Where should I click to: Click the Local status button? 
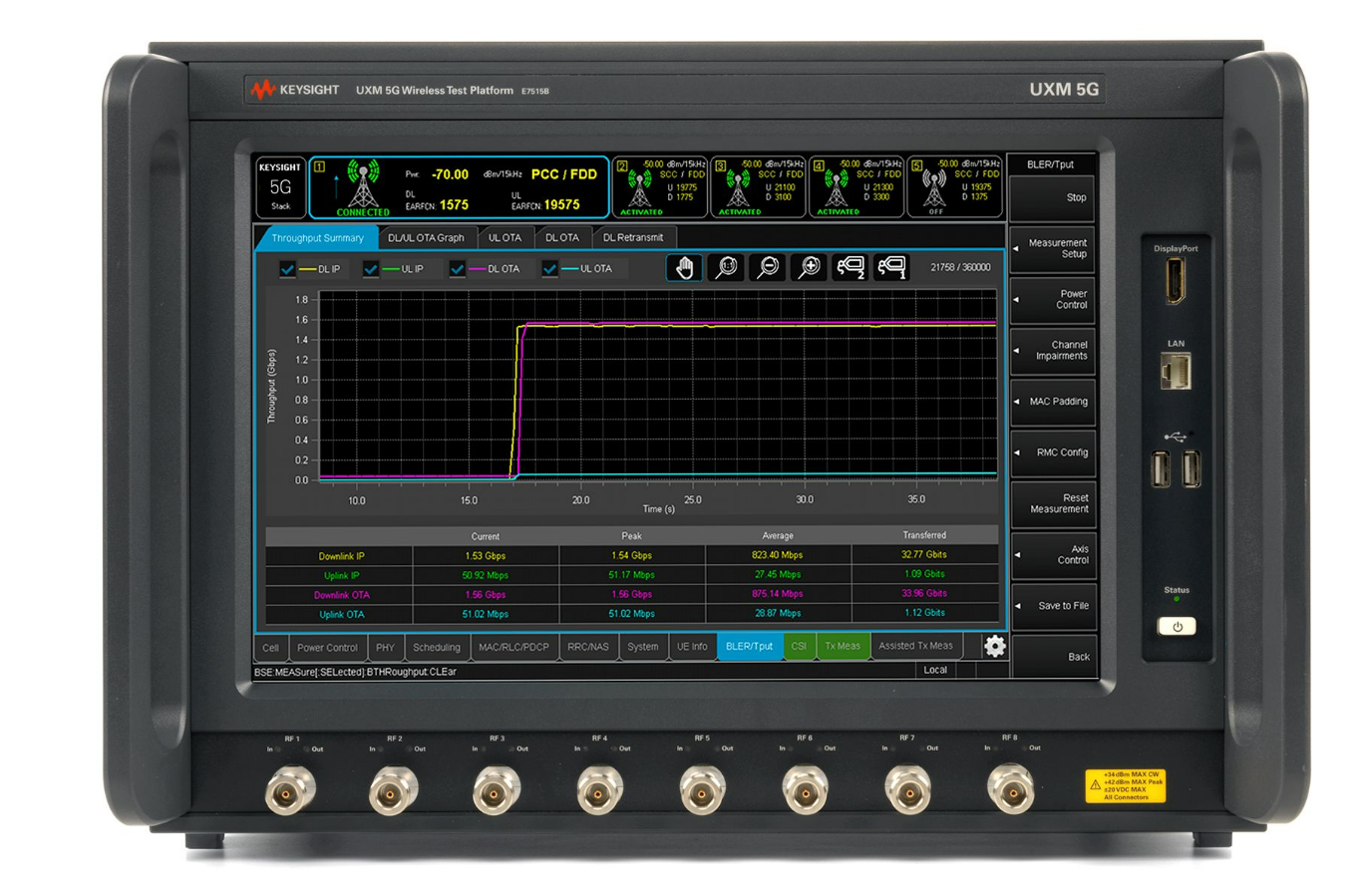coord(935,671)
